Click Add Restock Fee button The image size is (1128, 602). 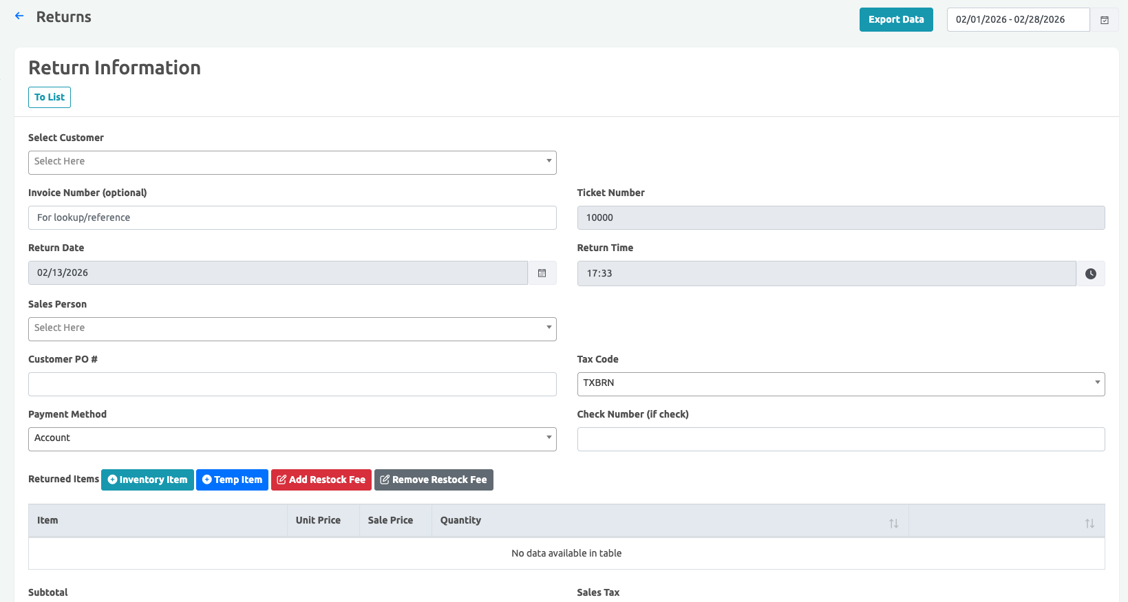pos(321,480)
